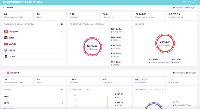
Task: Click the Instagram section header icon
Action: tap(8, 73)
